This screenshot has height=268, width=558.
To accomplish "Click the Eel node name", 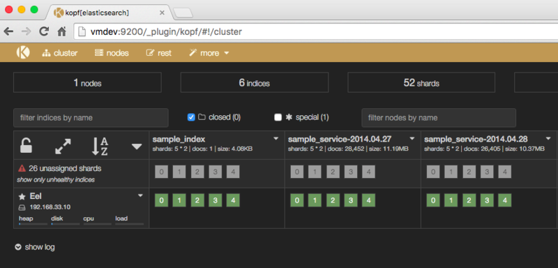I will 36,196.
